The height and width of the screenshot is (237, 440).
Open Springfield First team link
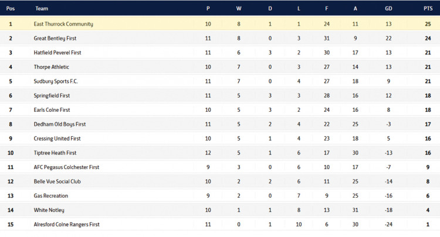pyautogui.click(x=52, y=95)
